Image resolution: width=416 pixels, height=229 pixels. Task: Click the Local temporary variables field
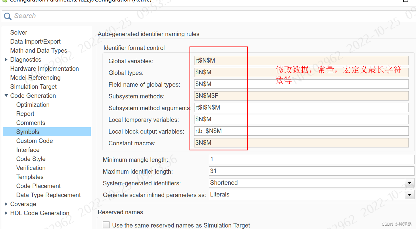pos(301,119)
